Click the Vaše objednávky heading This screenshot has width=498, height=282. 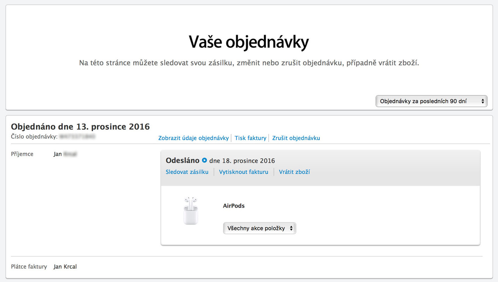[x=249, y=42]
